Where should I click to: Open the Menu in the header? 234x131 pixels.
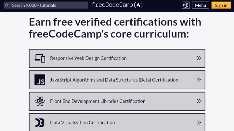[x=201, y=5]
